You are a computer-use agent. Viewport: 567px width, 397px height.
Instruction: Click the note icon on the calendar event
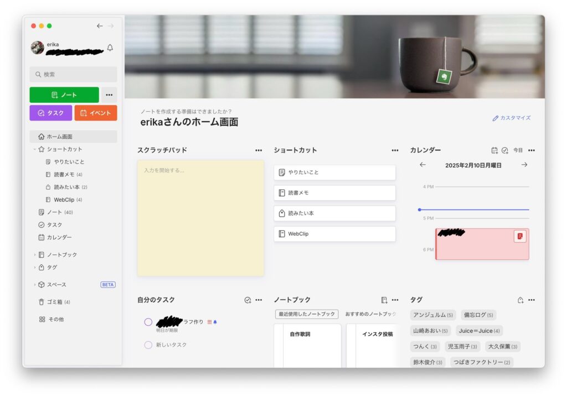pyautogui.click(x=520, y=236)
